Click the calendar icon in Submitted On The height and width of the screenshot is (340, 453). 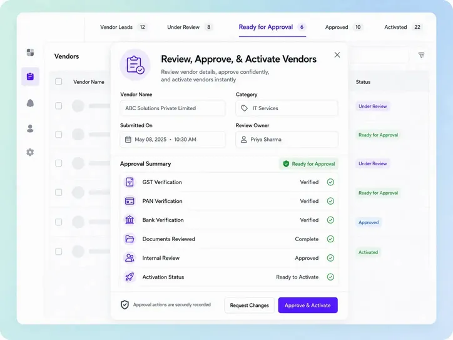pyautogui.click(x=128, y=140)
